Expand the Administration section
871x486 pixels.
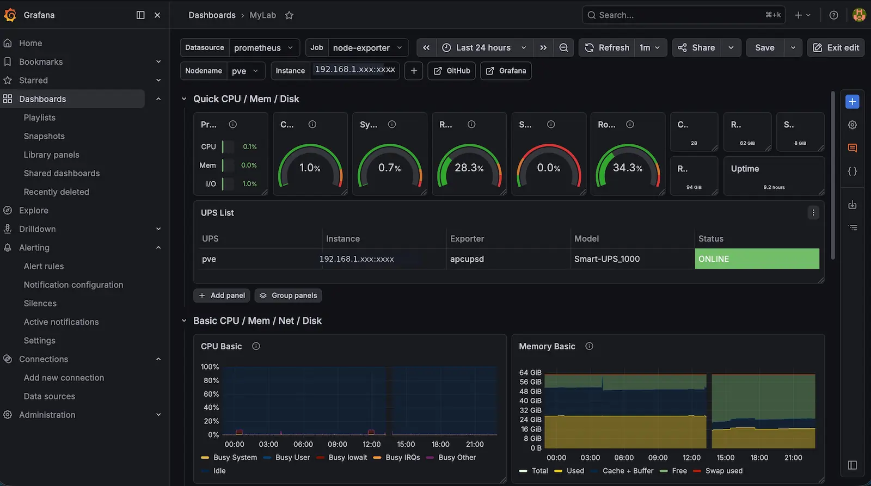(x=158, y=415)
